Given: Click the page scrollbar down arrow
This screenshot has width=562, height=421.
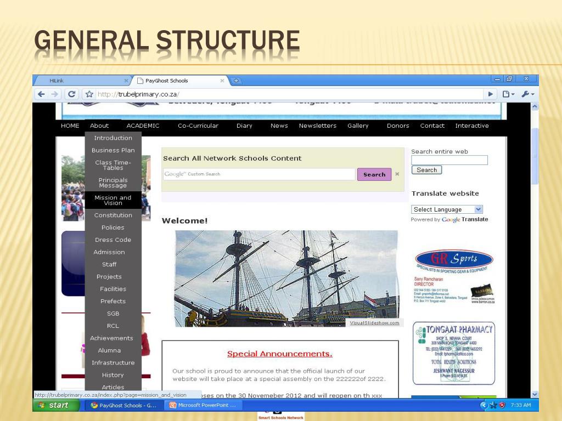Looking at the screenshot, I should pyautogui.click(x=535, y=394).
